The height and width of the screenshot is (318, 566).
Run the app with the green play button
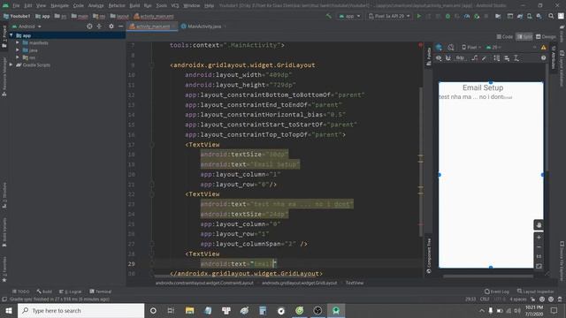point(418,16)
